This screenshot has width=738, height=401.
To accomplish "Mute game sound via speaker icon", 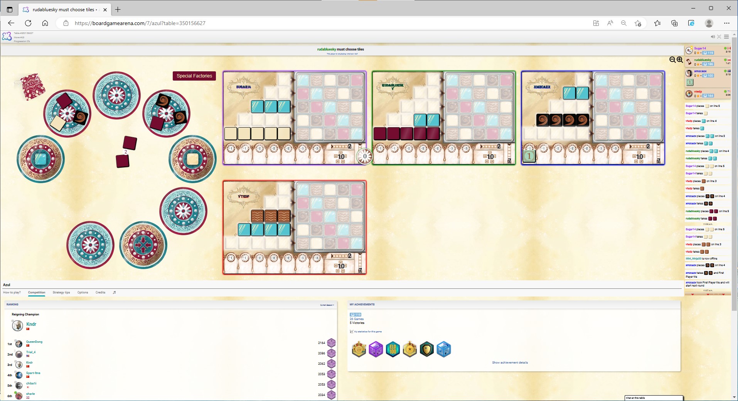I will (713, 37).
